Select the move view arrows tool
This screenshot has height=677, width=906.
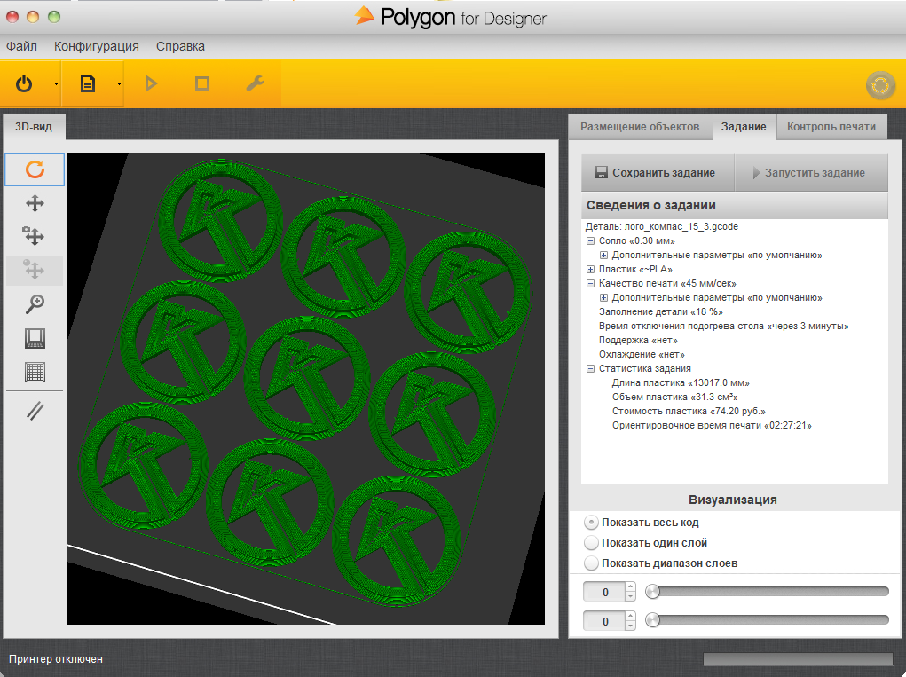[35, 203]
